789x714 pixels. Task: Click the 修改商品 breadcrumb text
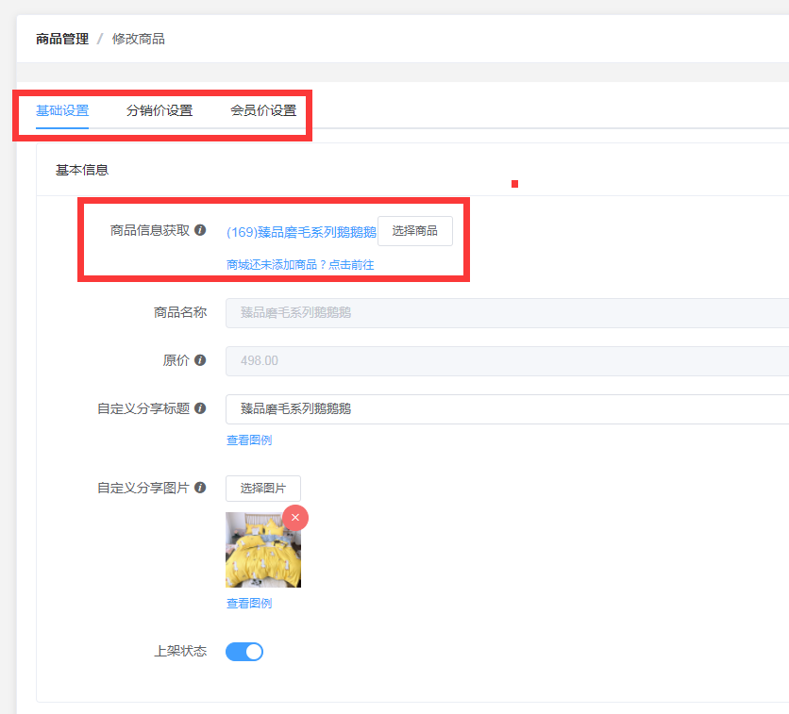(139, 39)
